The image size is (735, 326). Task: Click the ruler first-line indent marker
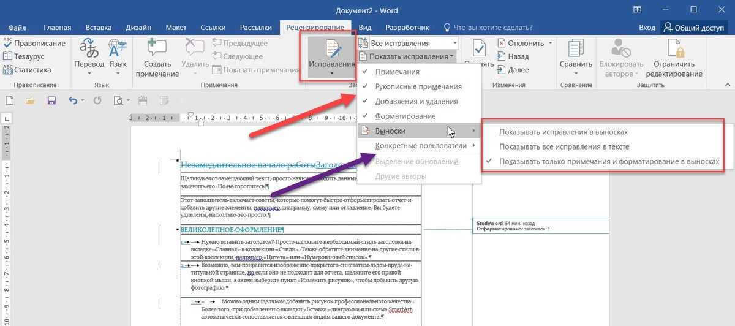tap(190, 115)
